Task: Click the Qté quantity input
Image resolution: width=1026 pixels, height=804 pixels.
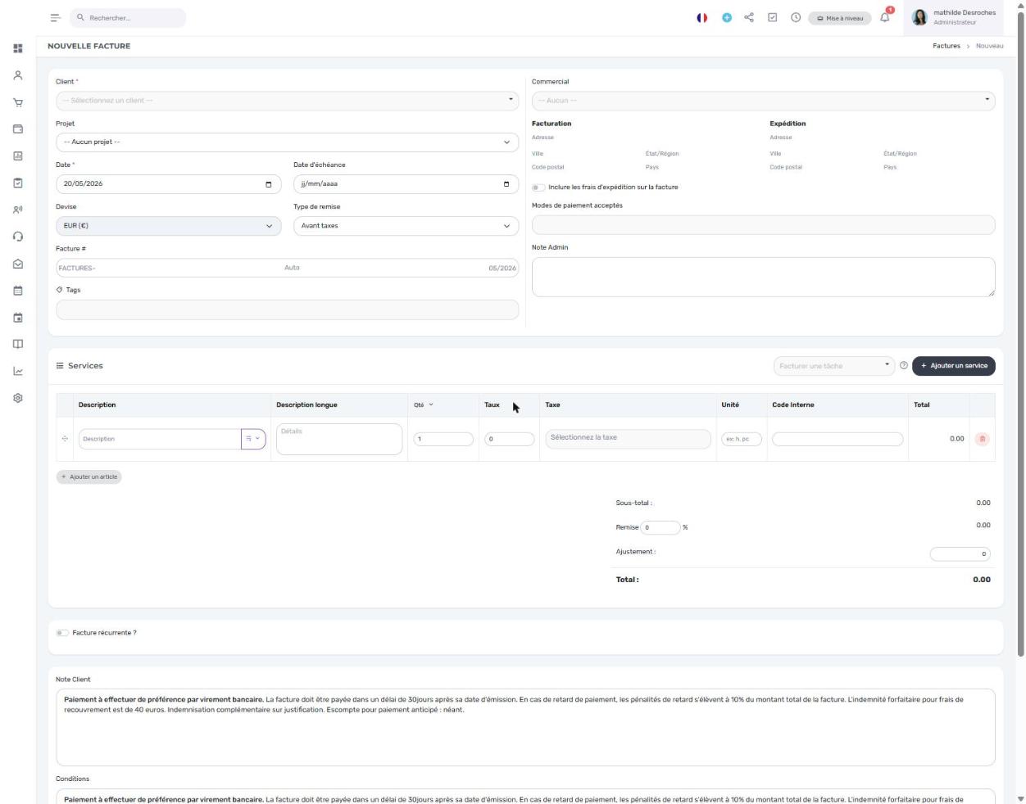Action: (443, 439)
